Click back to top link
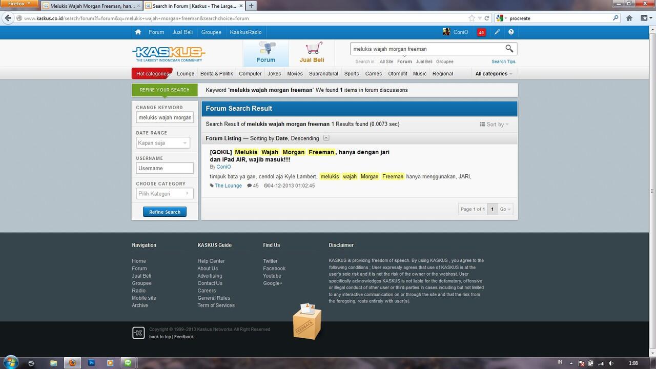Viewport: 656px width, 369px height. (x=160, y=337)
